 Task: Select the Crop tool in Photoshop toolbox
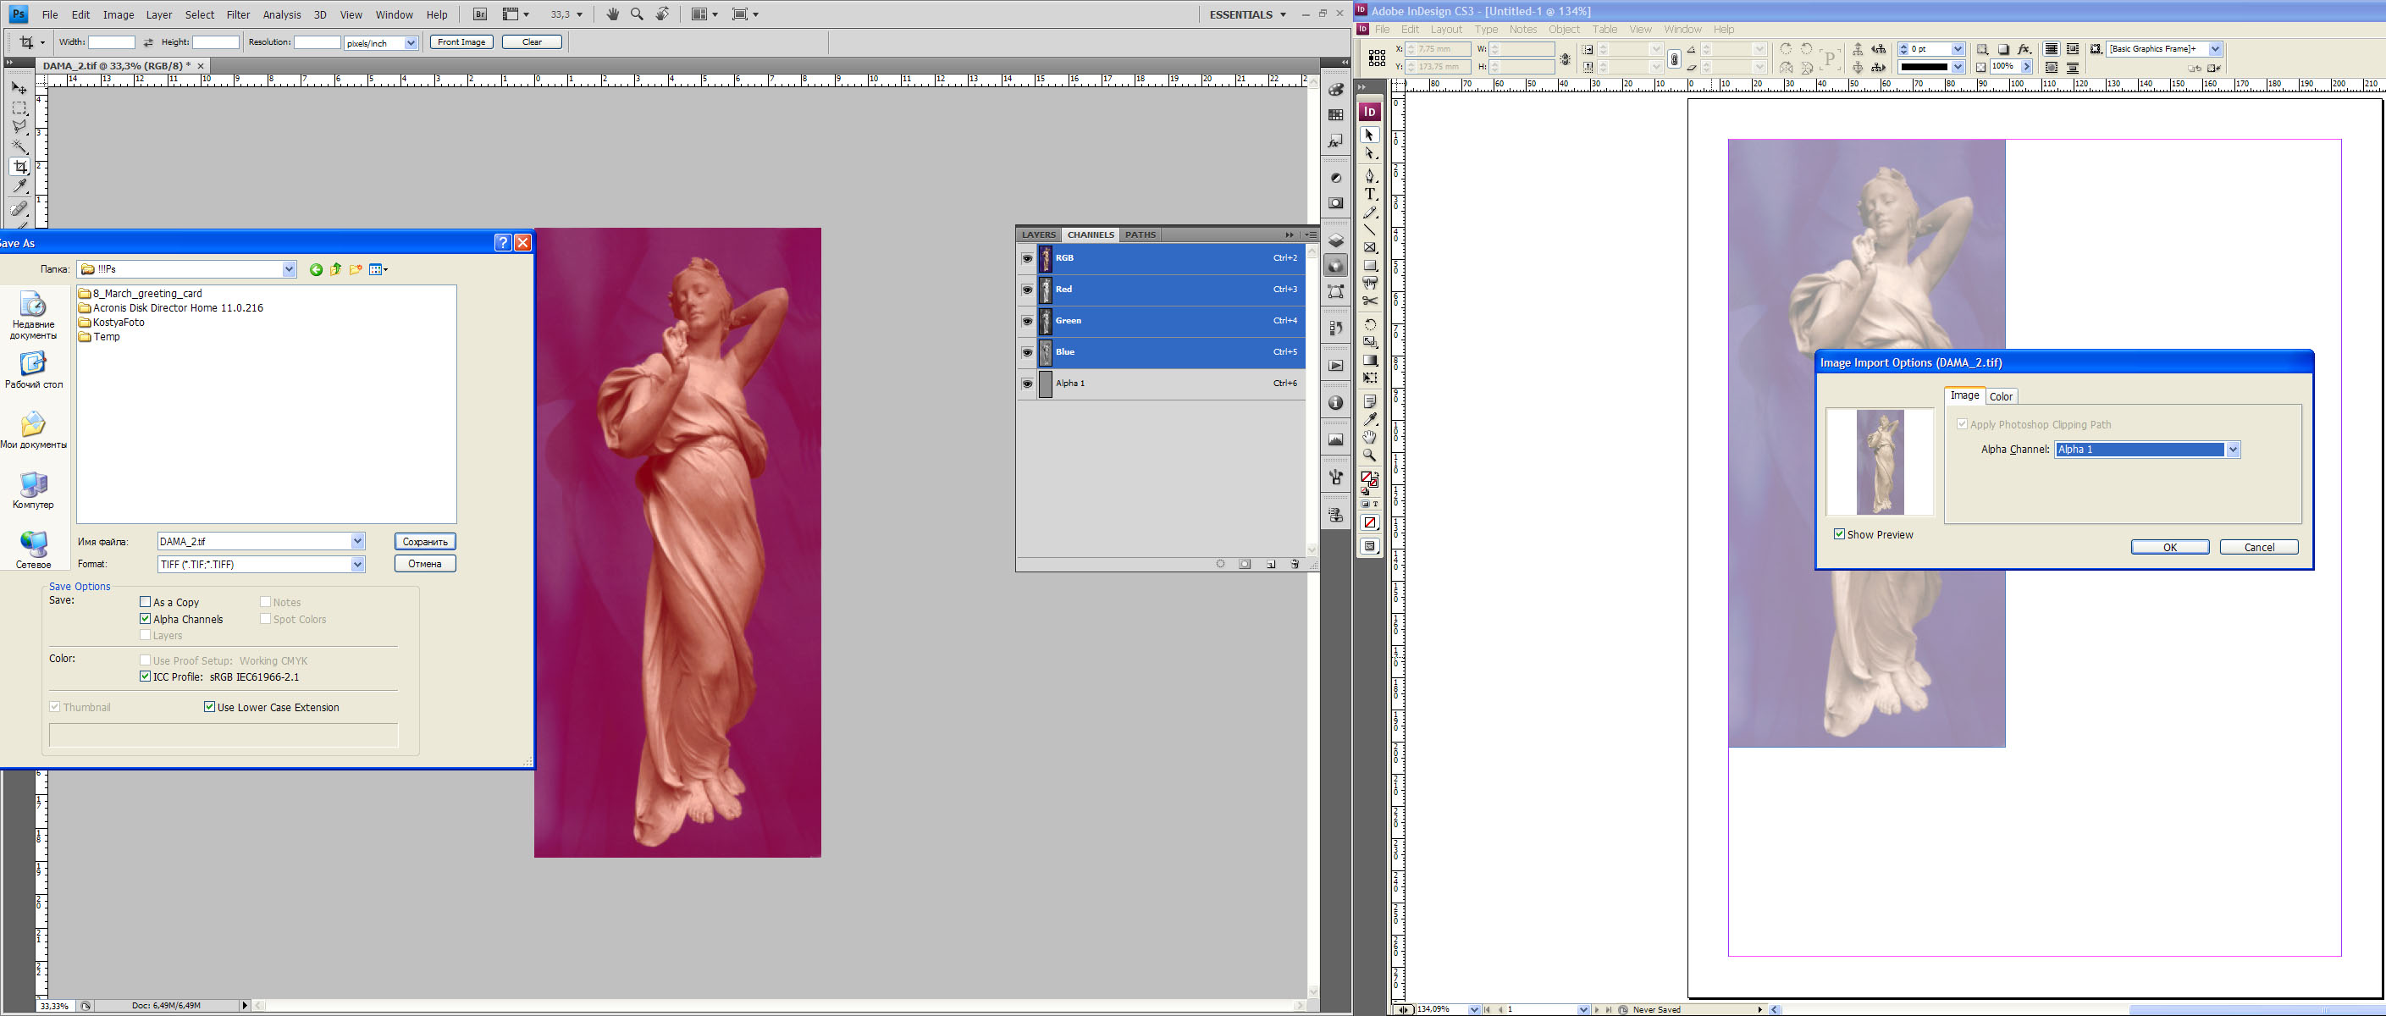pos(19,167)
